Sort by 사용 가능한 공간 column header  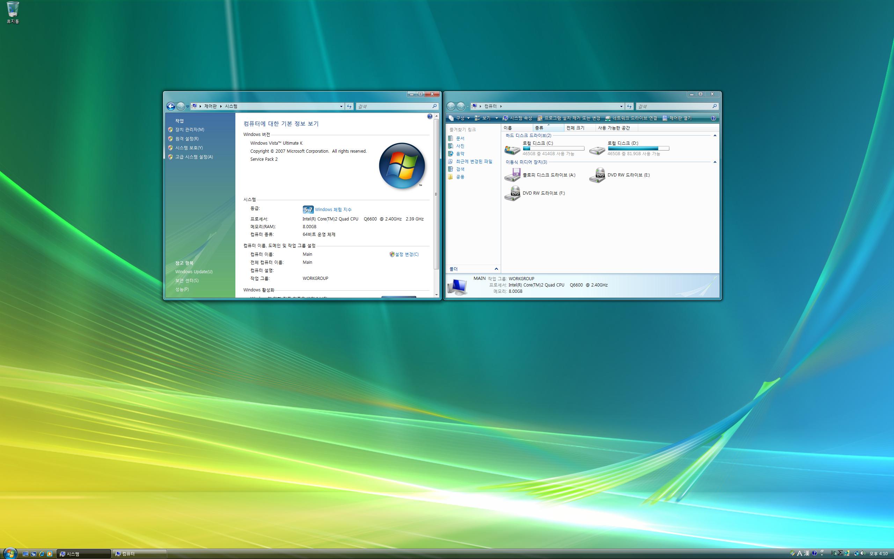[617, 128]
